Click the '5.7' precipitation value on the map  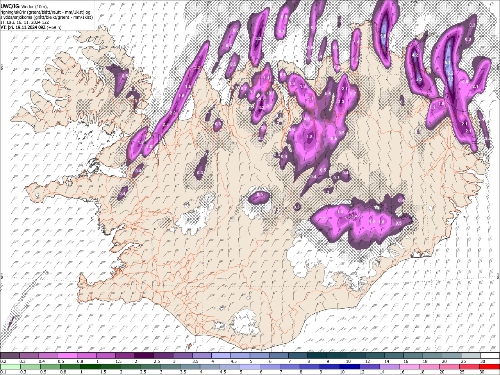[448, 62]
